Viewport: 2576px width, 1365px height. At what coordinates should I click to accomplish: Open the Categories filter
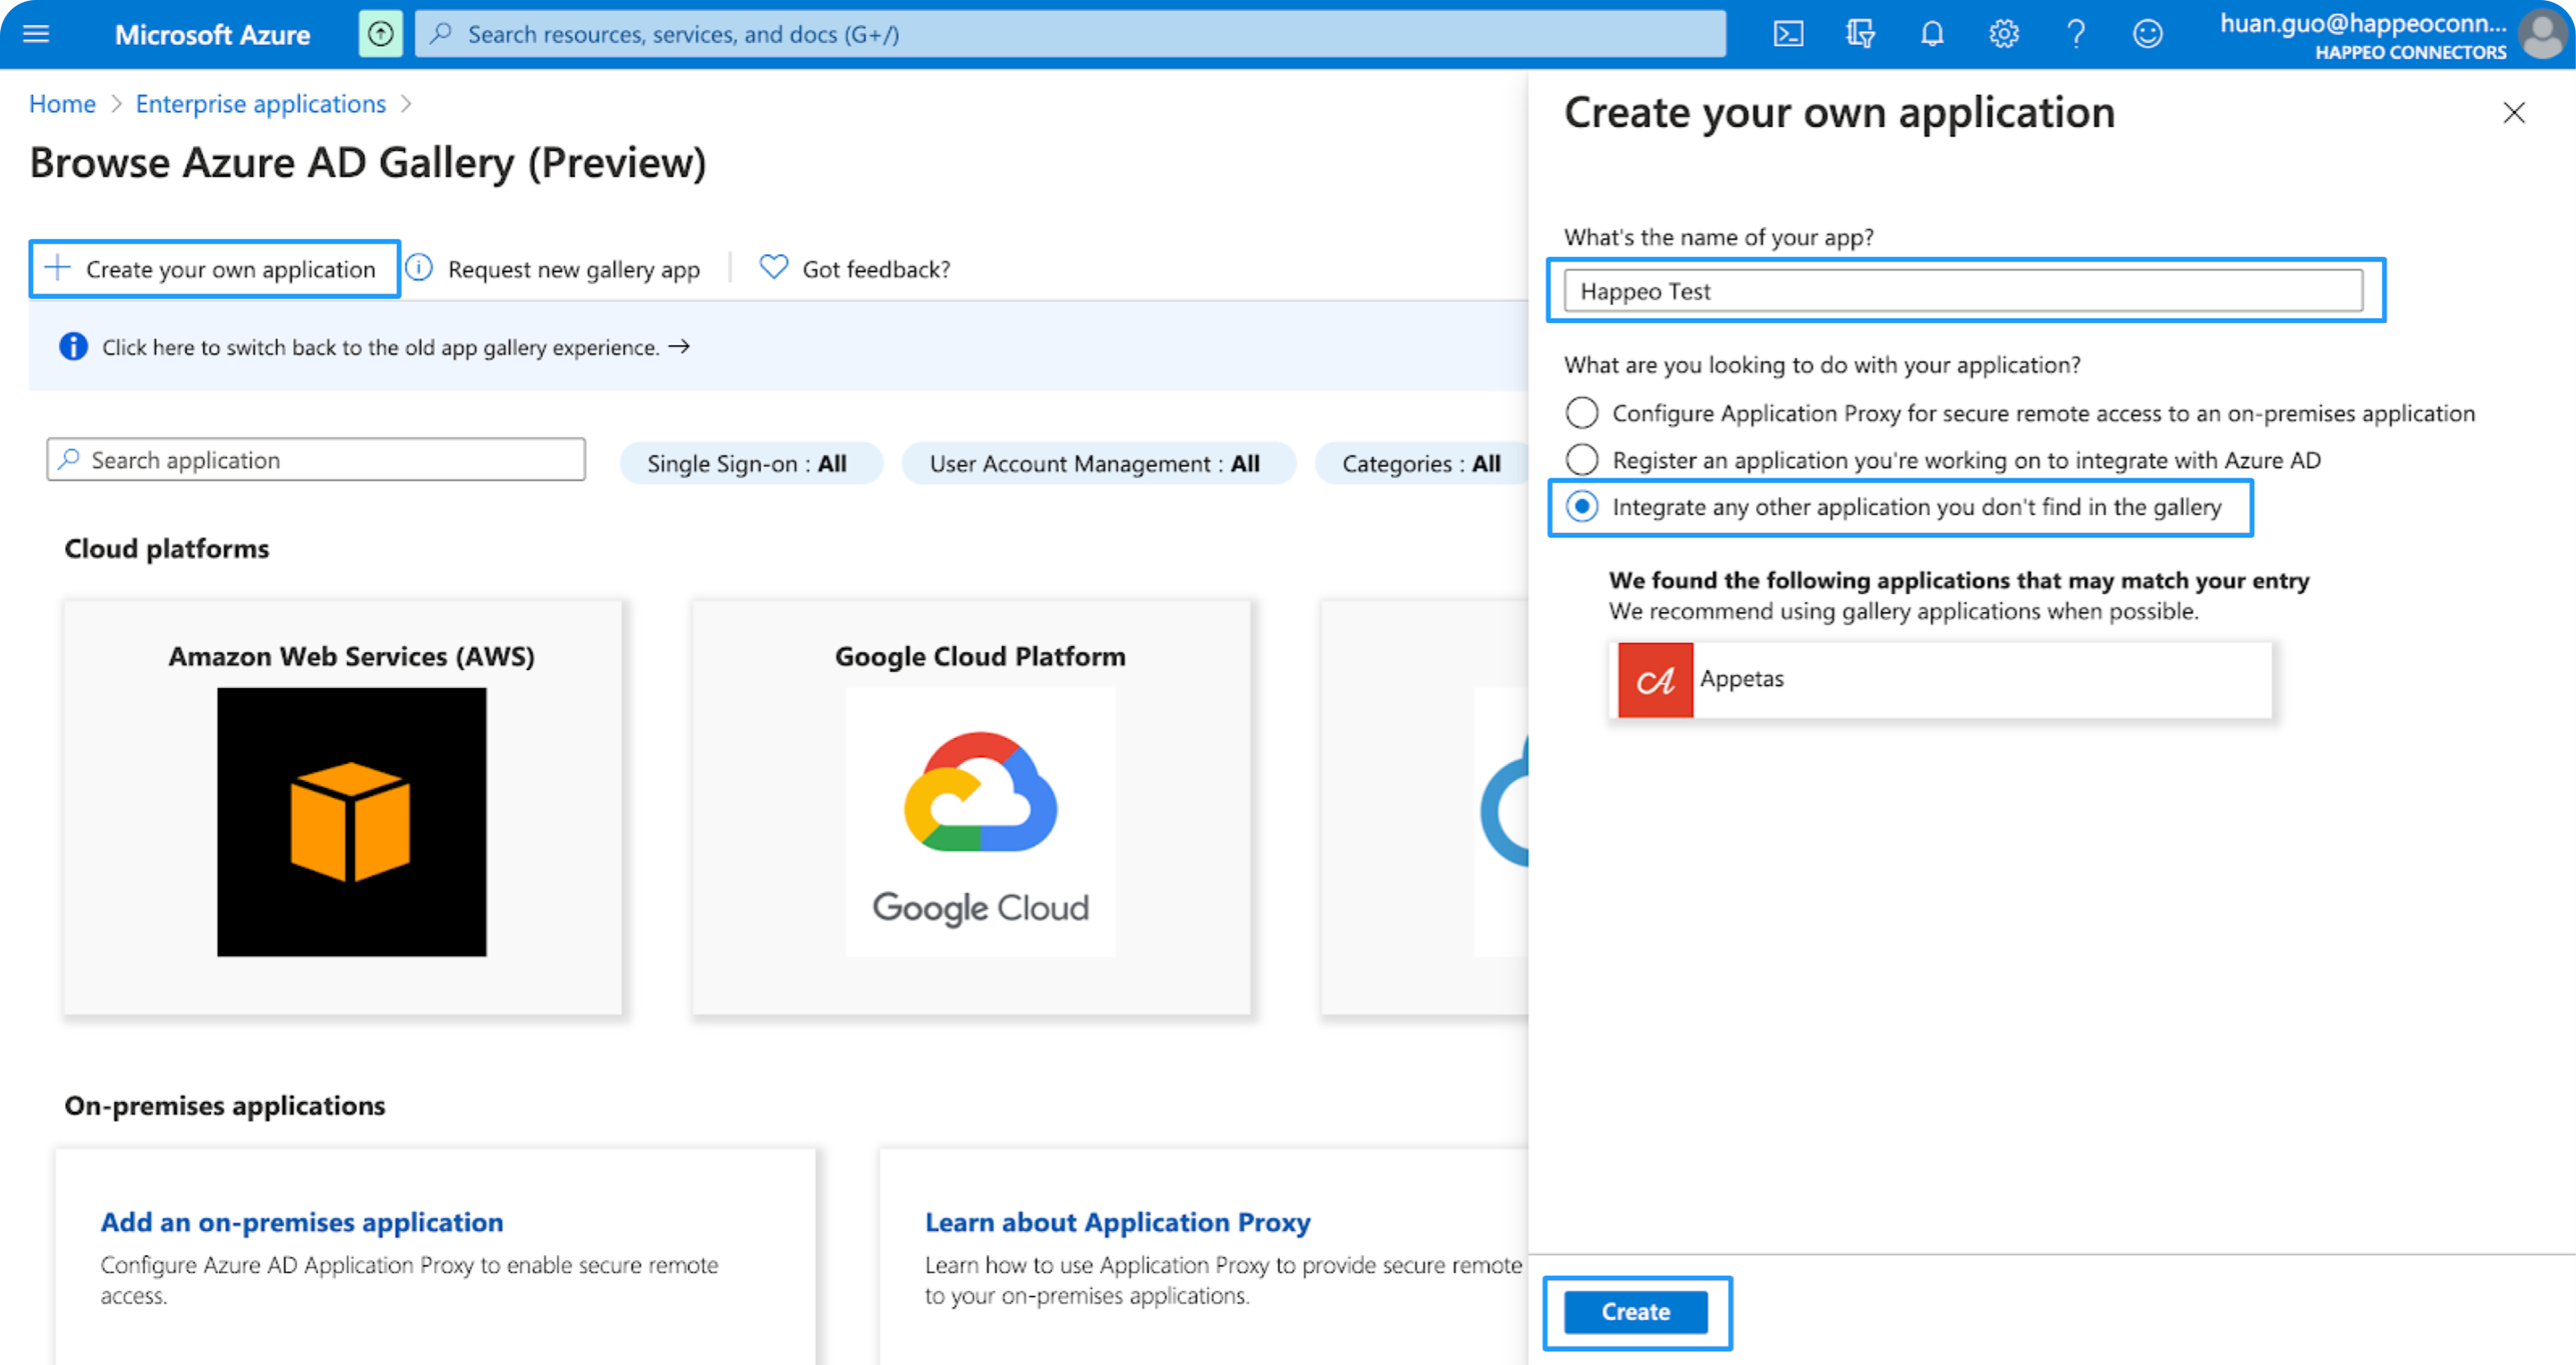click(1421, 464)
